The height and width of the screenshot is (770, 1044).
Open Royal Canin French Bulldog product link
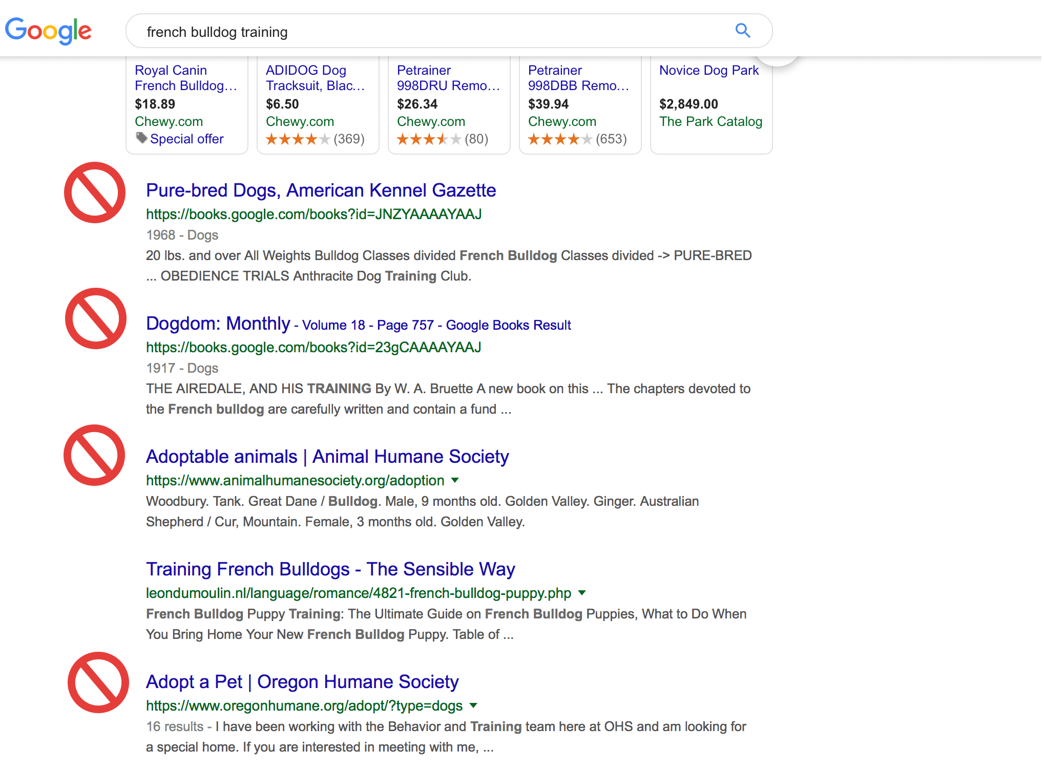[x=185, y=78]
